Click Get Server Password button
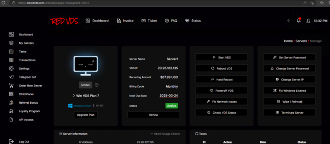 [x=289, y=57]
